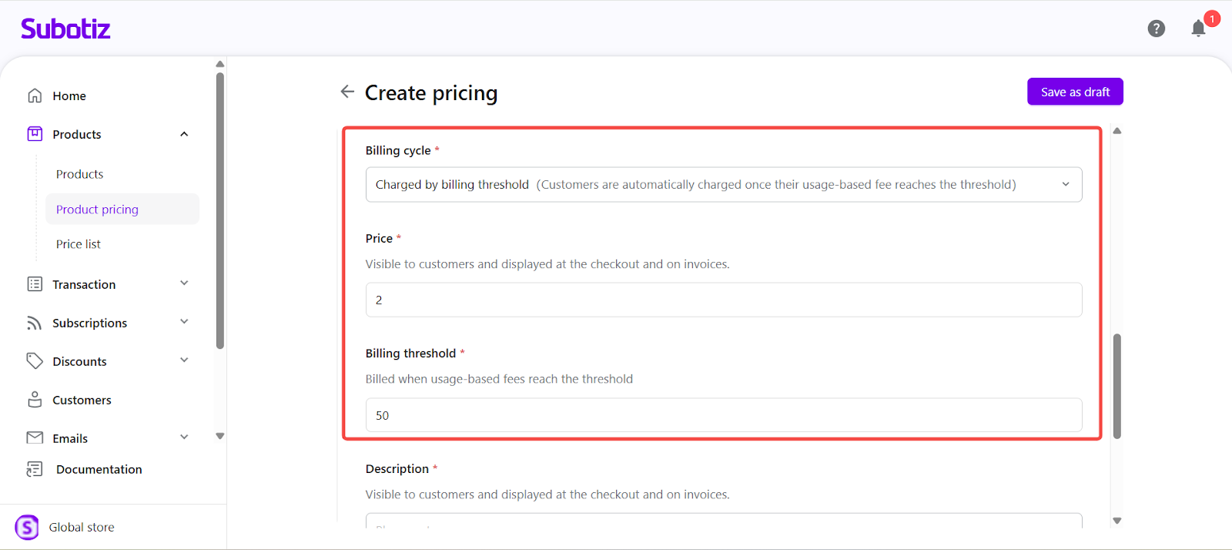Expand the Discounts section chevron

click(184, 361)
